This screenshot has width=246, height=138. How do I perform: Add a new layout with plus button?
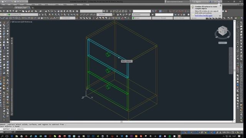[x=15, y=132]
